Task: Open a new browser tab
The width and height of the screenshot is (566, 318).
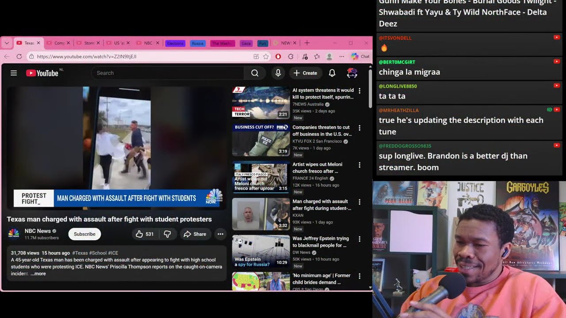Action: pyautogui.click(x=307, y=43)
